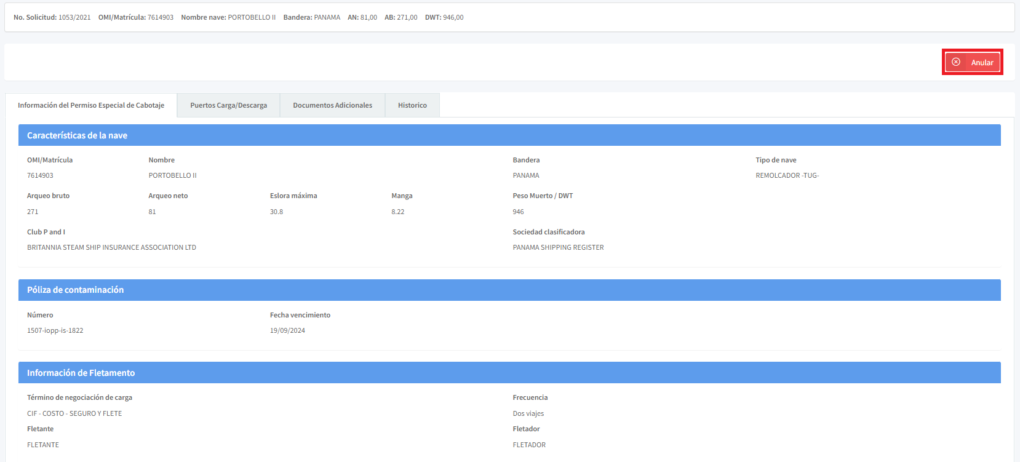This screenshot has width=1020, height=462.
Task: Click the REMOLCADOR -TUG- ship type value
Action: coord(787,175)
